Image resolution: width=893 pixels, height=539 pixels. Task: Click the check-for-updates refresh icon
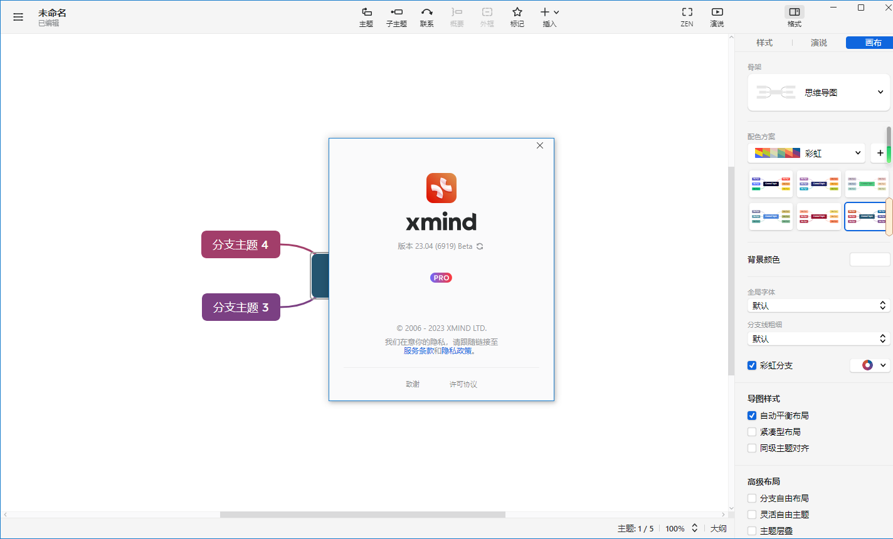pyautogui.click(x=480, y=246)
